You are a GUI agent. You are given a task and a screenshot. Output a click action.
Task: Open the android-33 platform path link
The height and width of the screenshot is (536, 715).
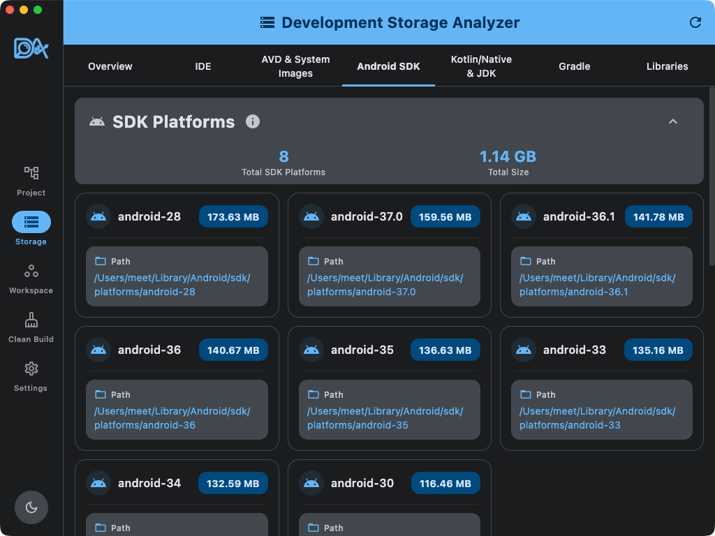click(x=598, y=418)
